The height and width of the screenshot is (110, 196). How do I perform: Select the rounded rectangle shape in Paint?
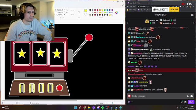[60, 10]
